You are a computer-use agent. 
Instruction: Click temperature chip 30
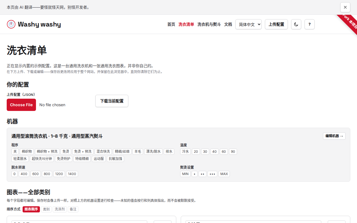click(x=205, y=152)
